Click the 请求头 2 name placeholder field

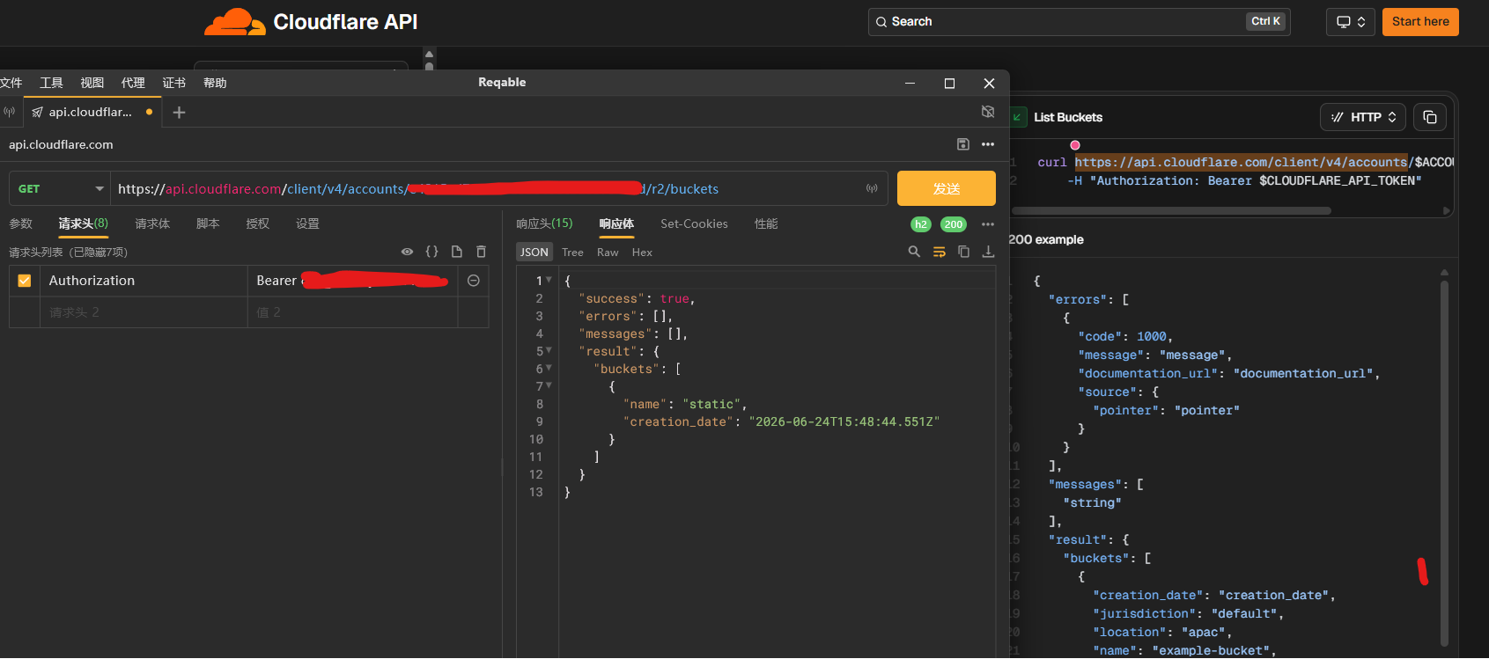click(144, 312)
